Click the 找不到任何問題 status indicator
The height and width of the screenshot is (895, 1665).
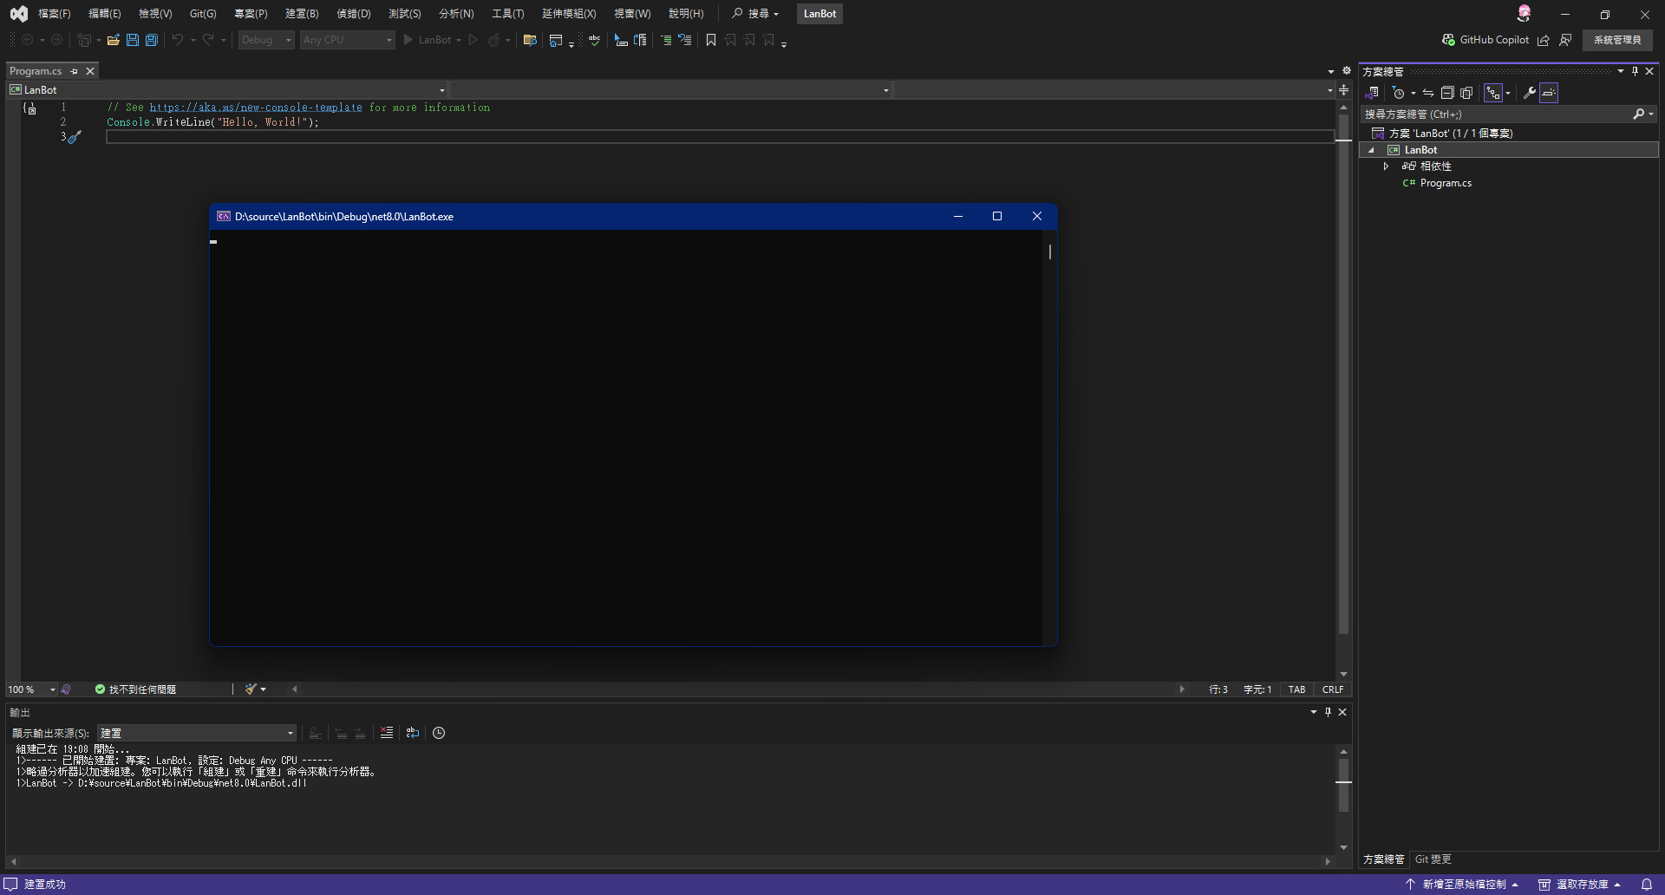pos(135,689)
